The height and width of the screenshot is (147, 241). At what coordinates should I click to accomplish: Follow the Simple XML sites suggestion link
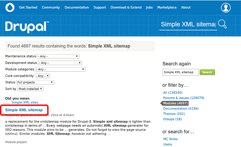[25, 102]
